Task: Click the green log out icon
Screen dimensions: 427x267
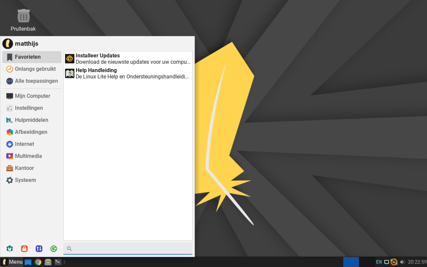Action: (x=54, y=248)
